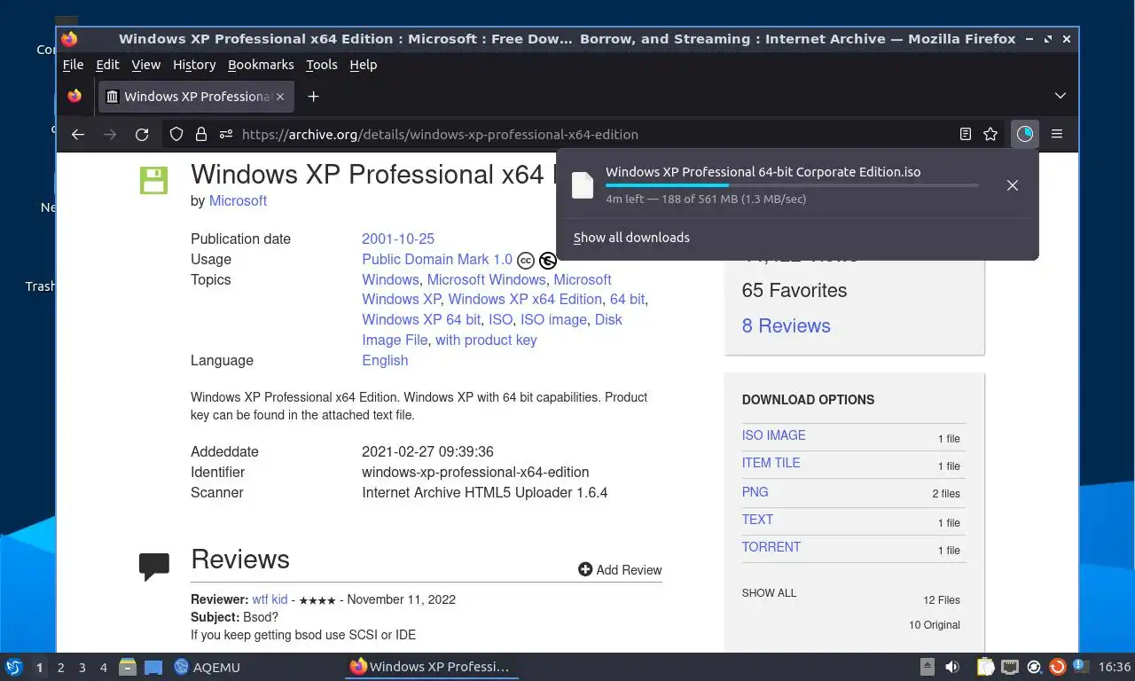Cancel the ISO download with X button
1135x681 pixels.
click(1013, 185)
